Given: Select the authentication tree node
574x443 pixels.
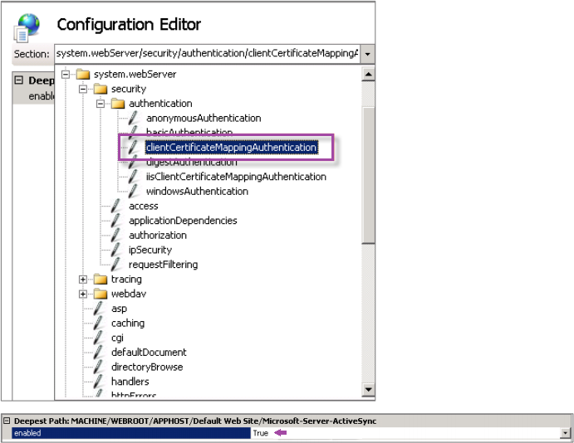Looking at the screenshot, I should coord(160,104).
